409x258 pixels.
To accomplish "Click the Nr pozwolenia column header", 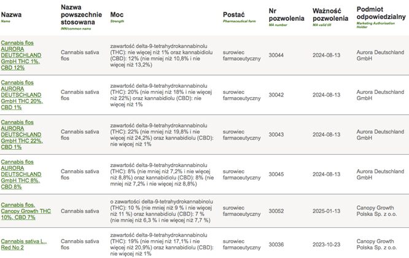I will pyautogui.click(x=286, y=15).
